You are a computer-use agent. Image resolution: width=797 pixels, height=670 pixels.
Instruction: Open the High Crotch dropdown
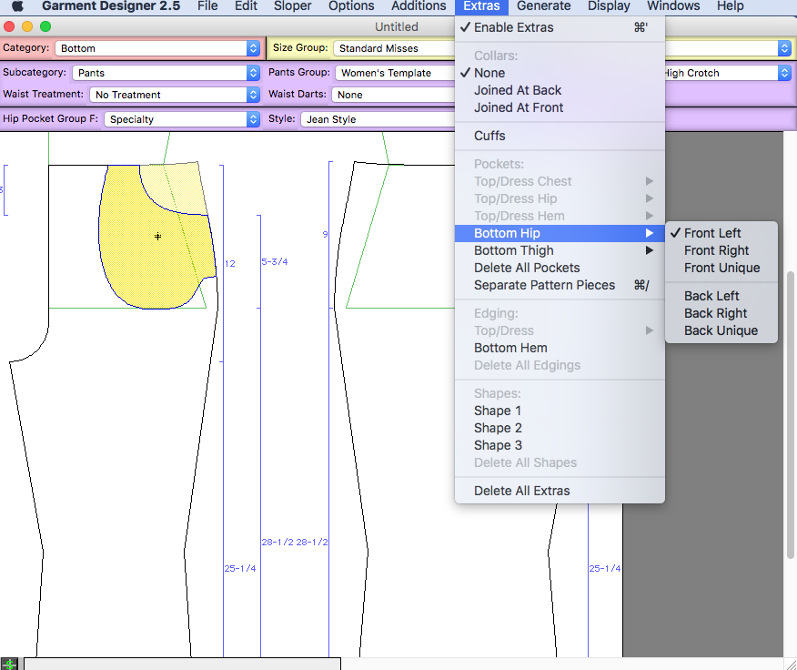729,73
